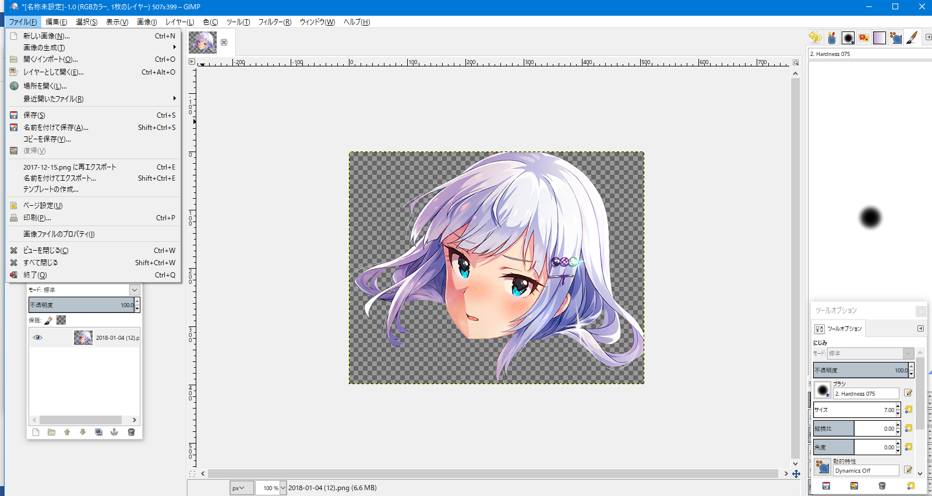Open the Tool Presets dock tab
The height and width of the screenshot is (496, 932).
point(832,37)
